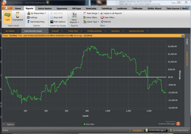Select Cash game mode icon
191x134 pixels.
7,17
